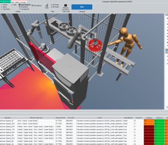Select the 2D Ruler tool

click(55, 5)
